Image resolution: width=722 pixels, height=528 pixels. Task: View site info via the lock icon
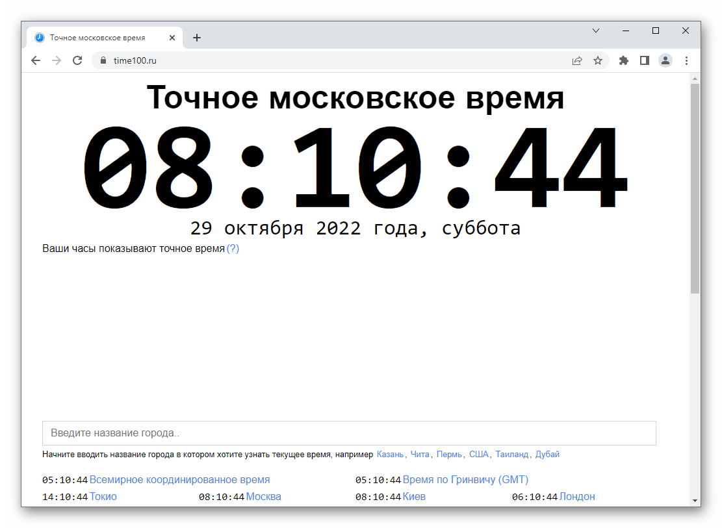coord(103,60)
